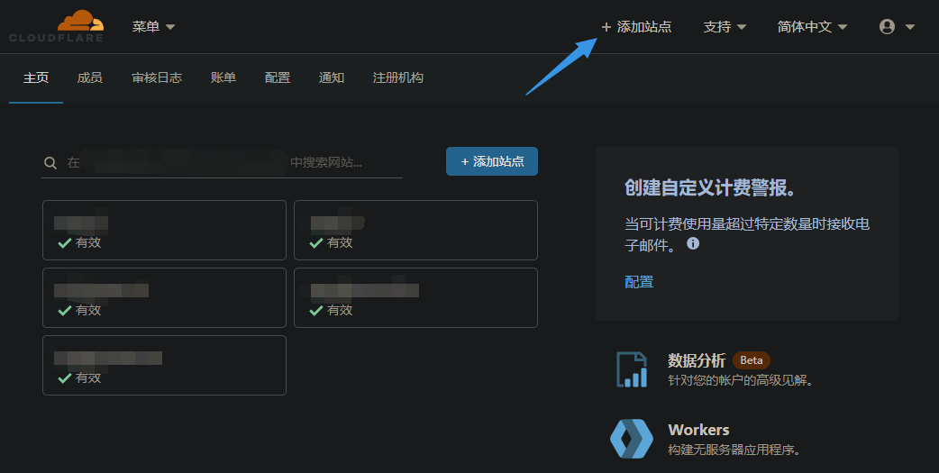Open the 支持 support dropdown

coord(725,27)
